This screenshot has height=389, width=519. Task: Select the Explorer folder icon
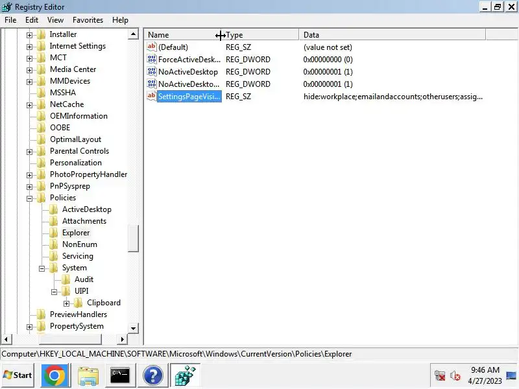[x=54, y=233]
